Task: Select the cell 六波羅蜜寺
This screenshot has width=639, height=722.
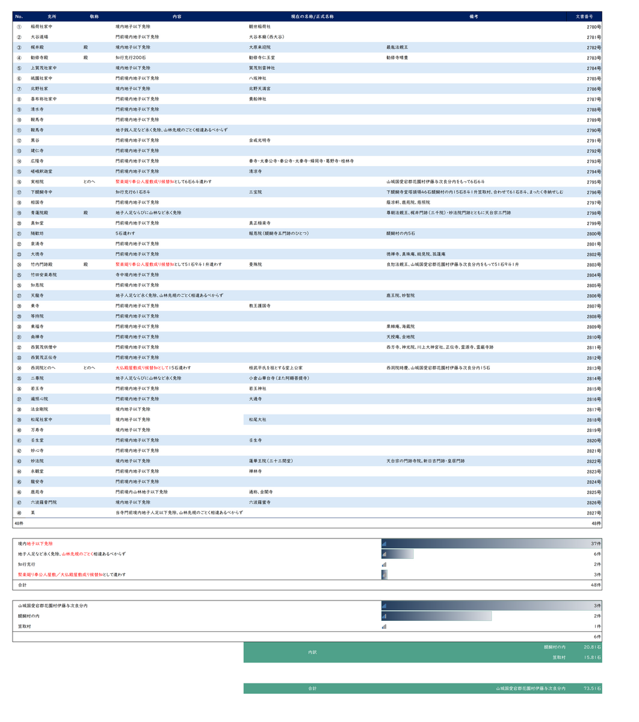Action: click(260, 502)
